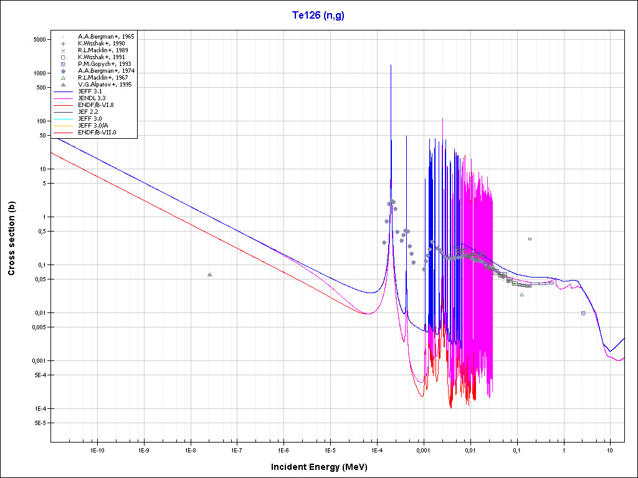Screen dimensions: 638x478
Task: Click the plus marker for K.Wisshak+, 1990
Action: tap(64, 44)
